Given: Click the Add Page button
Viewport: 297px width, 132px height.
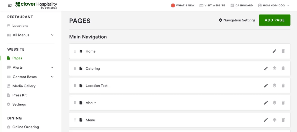Looking at the screenshot, I should coord(274,20).
